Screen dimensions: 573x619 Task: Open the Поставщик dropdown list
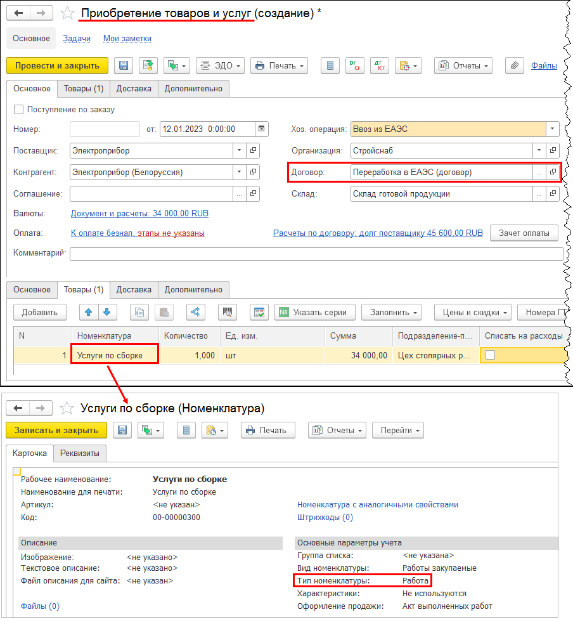tap(239, 151)
